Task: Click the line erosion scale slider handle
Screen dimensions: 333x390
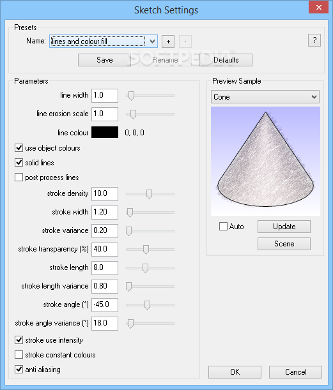Action: pyautogui.click(x=133, y=114)
